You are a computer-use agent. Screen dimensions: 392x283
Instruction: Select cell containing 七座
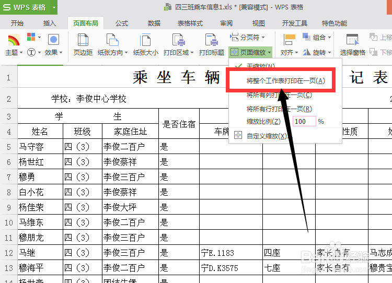[289, 267]
